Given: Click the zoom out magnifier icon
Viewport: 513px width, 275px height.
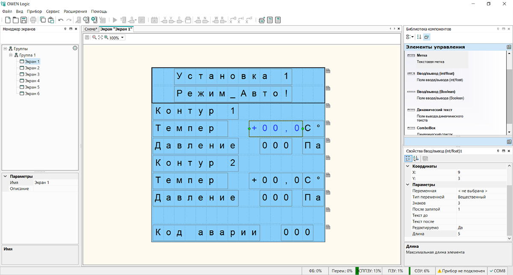Looking at the screenshot, I should [x=94, y=38].
